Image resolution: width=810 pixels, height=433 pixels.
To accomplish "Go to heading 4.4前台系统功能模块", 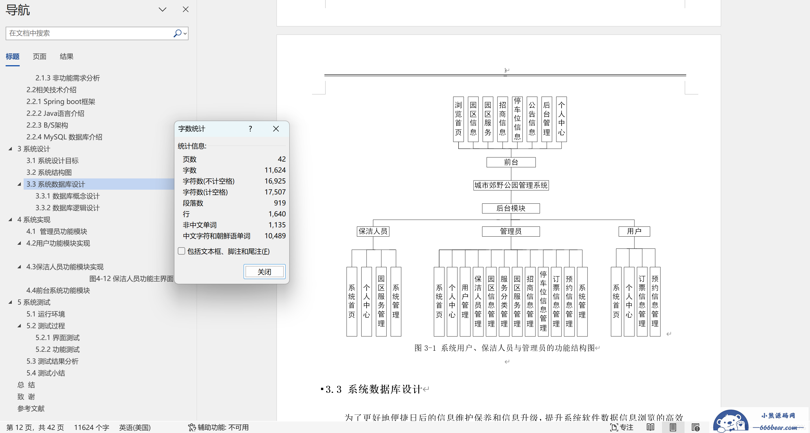I will pyautogui.click(x=58, y=291).
